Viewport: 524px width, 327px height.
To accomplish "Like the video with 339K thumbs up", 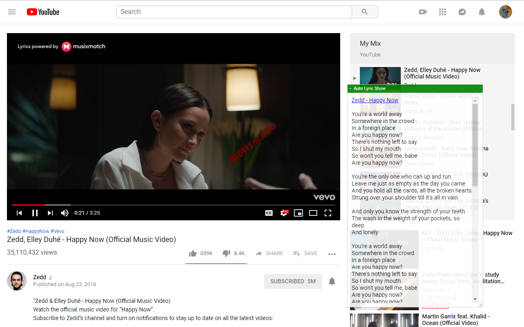I will click(x=201, y=253).
